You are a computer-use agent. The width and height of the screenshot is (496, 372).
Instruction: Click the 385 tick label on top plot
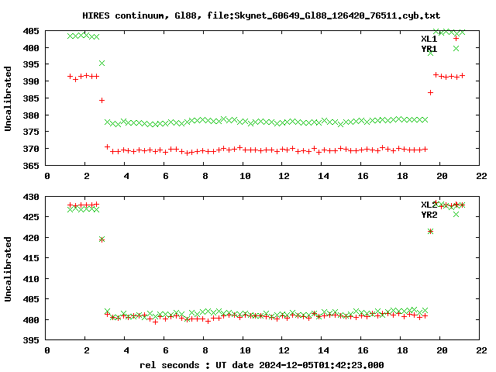coord(31,98)
